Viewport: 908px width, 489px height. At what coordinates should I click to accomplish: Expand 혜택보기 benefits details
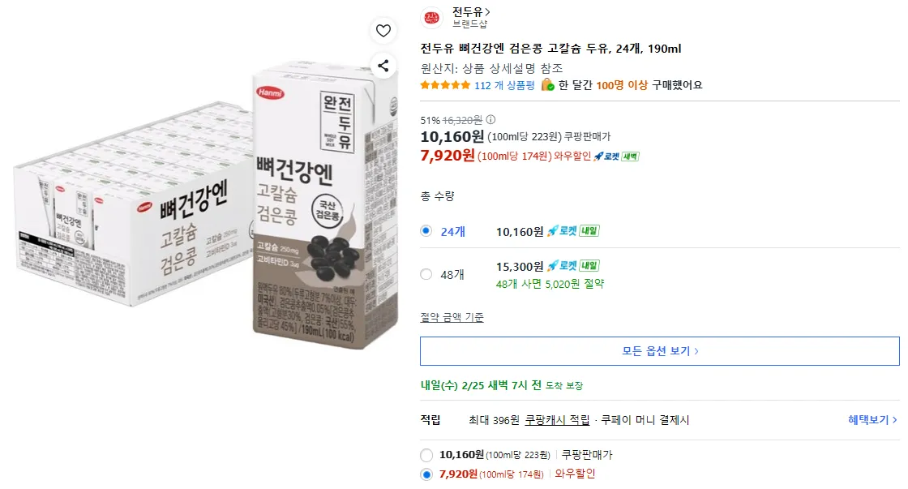(872, 420)
